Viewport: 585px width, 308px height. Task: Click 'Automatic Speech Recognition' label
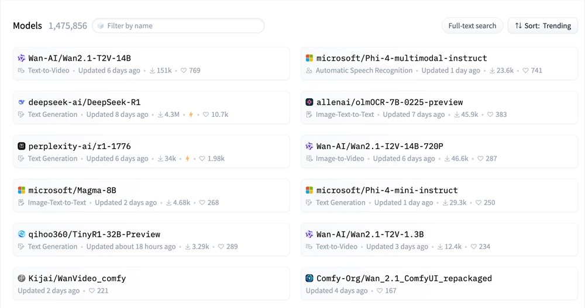[x=364, y=71]
